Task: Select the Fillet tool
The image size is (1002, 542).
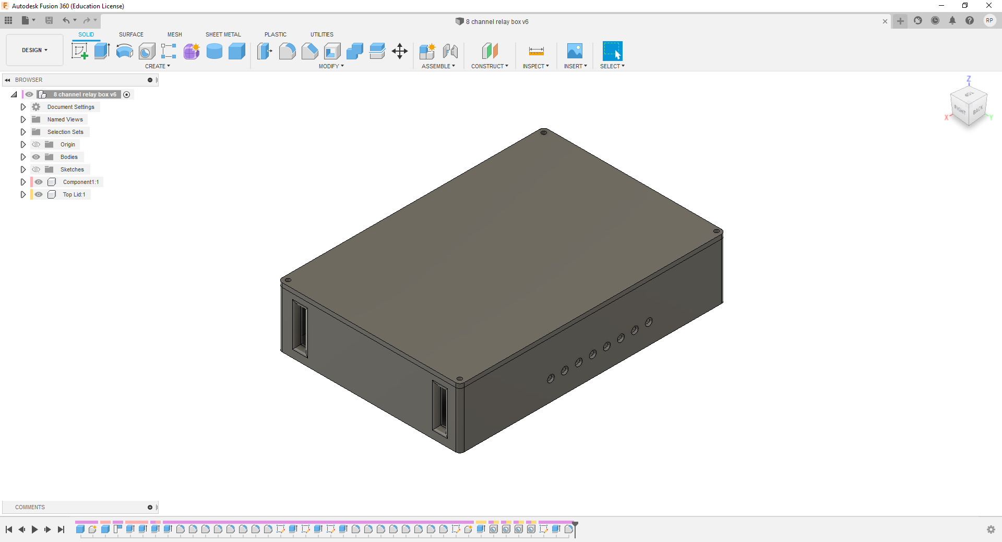Action: [x=288, y=51]
